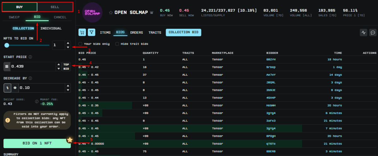
Task: Click the COLLECTION BID button
Action: point(183,32)
